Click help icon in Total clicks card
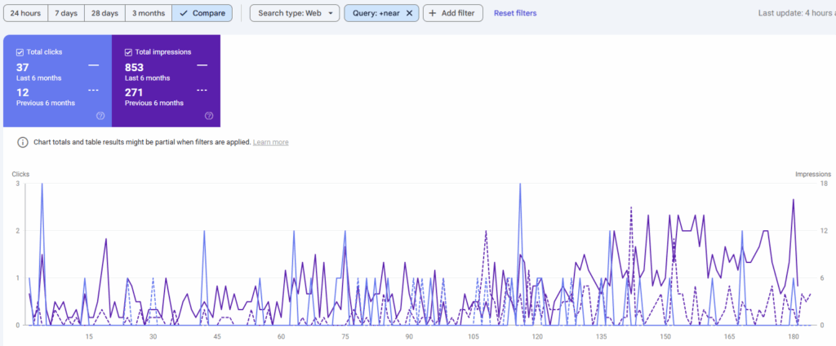836x346 pixels. [x=100, y=116]
